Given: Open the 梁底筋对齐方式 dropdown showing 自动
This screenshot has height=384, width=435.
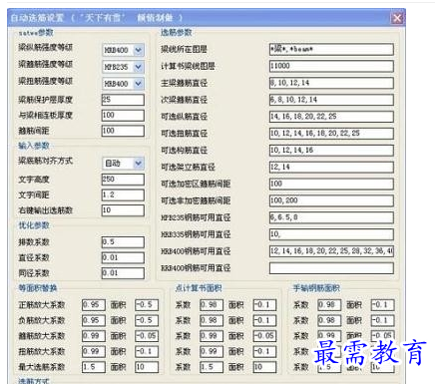Looking at the screenshot, I should coord(123,164).
